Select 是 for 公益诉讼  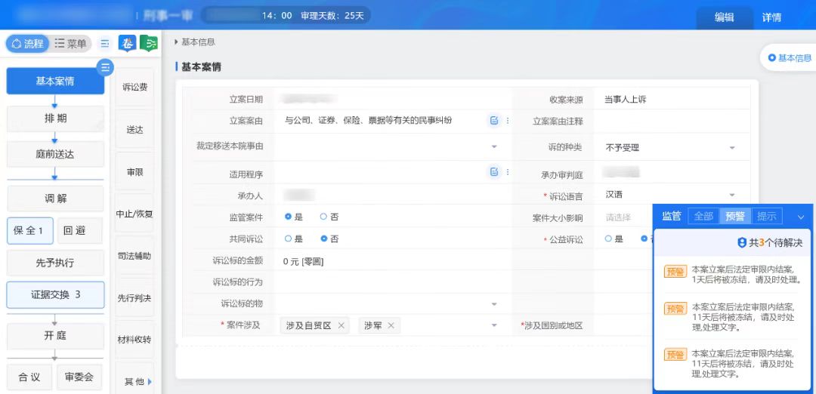coord(608,239)
